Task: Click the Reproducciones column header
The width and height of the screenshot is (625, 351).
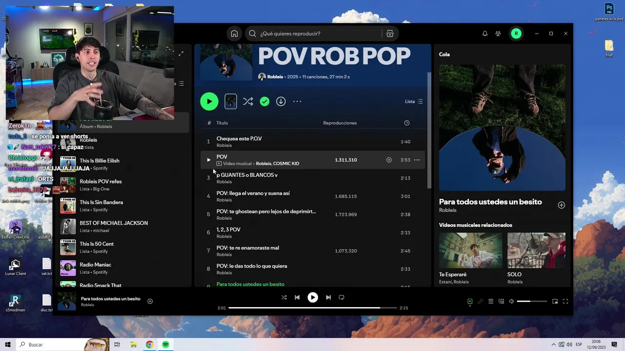Action: [x=340, y=123]
